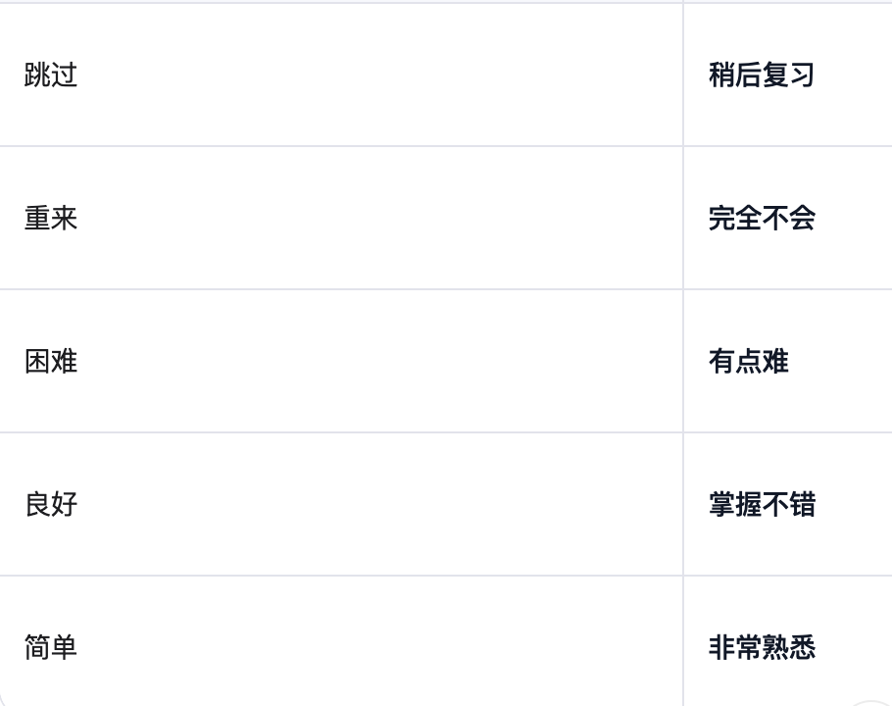Click the bold description beside 简单
The image size is (892, 706).
[762, 648]
